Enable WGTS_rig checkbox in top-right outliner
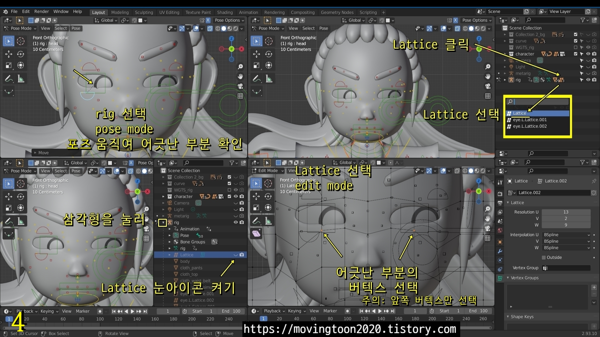 [x=576, y=47]
